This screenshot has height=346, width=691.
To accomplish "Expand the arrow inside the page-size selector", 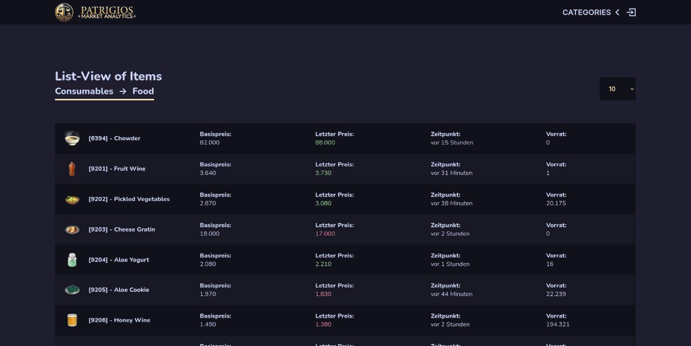I will point(631,89).
